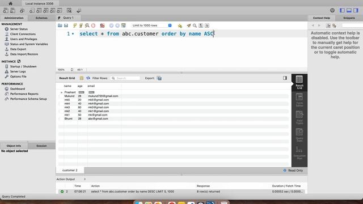This screenshot has height=204, width=363.
Task: Create a new view from toolbar
Action: (46, 11)
